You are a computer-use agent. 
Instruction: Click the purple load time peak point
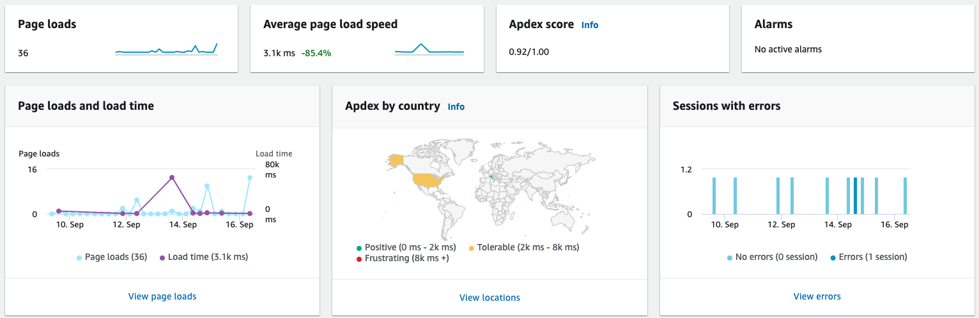pyautogui.click(x=171, y=178)
